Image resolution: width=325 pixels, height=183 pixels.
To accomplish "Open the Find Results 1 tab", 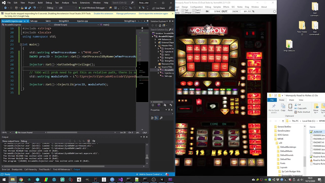I will 45,170.
